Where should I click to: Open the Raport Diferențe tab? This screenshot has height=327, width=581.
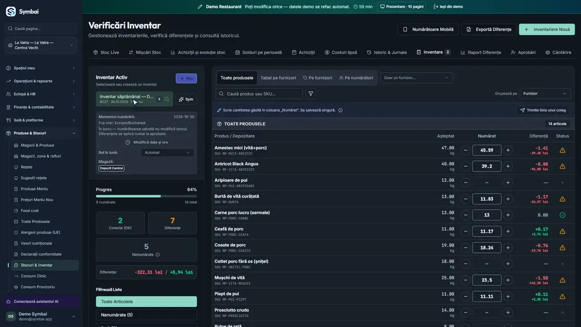pos(481,52)
